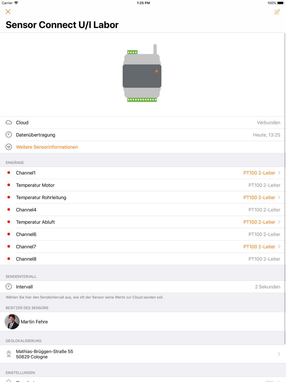Viewport: 286px width, 382px height.
Task: Expand Weitere Sensorinformationen section
Action: tap(47, 147)
